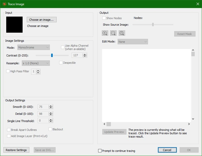202x156 pixels.
Task: Click the Show Source Image slider handle
Action: point(153,24)
